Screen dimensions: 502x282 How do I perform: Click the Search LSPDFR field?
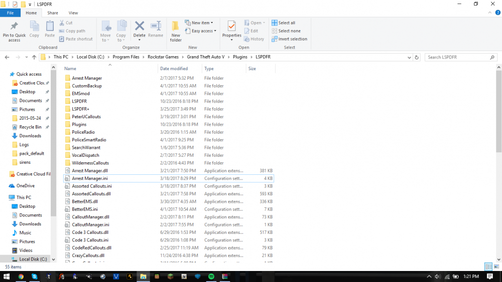pyautogui.click(x=461, y=57)
